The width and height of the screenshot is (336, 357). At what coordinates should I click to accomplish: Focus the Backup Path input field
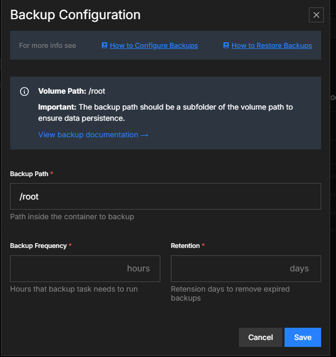(x=166, y=196)
